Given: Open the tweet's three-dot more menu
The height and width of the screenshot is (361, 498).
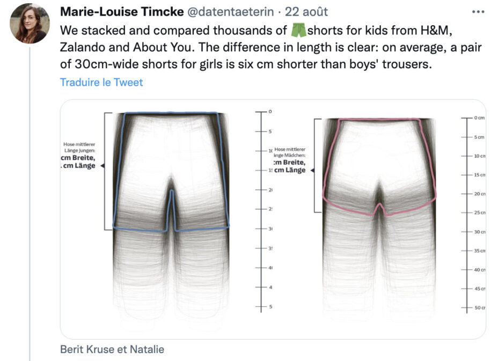Looking at the screenshot, I should pos(478,12).
